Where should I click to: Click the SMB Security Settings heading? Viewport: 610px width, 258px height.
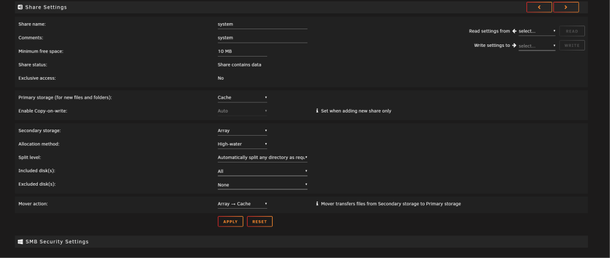[57, 242]
